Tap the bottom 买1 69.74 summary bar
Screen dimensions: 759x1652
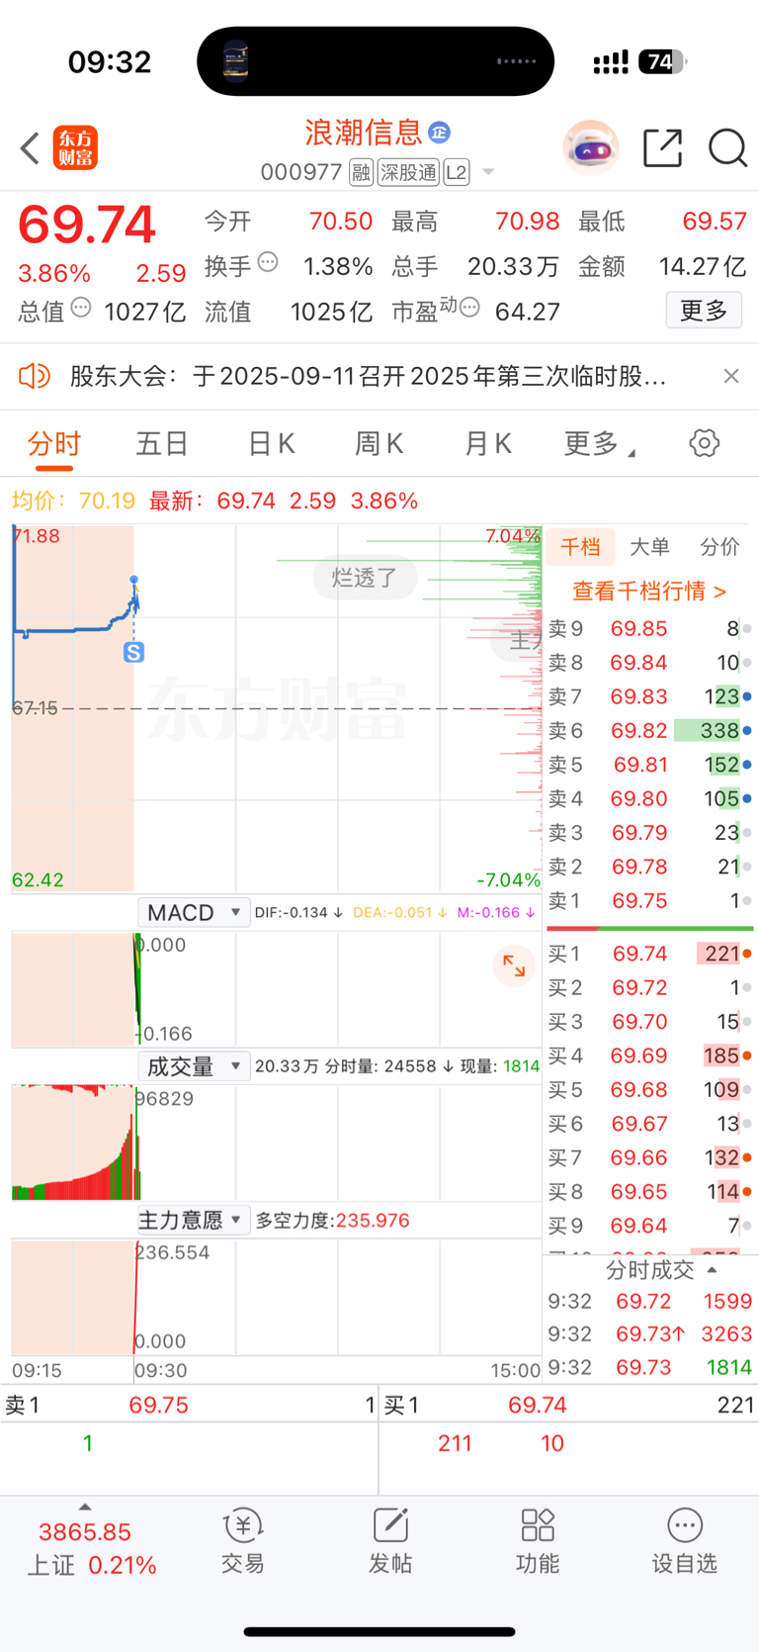click(x=569, y=1406)
